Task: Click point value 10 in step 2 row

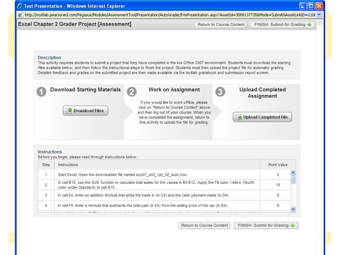Action: [x=278, y=185]
